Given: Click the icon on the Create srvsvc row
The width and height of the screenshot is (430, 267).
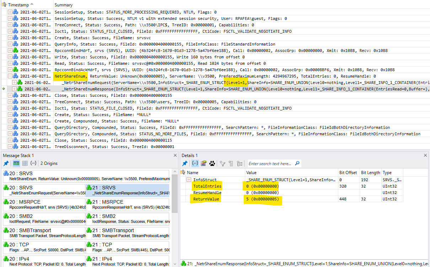Looking at the screenshot, I should [x=15, y=37].
